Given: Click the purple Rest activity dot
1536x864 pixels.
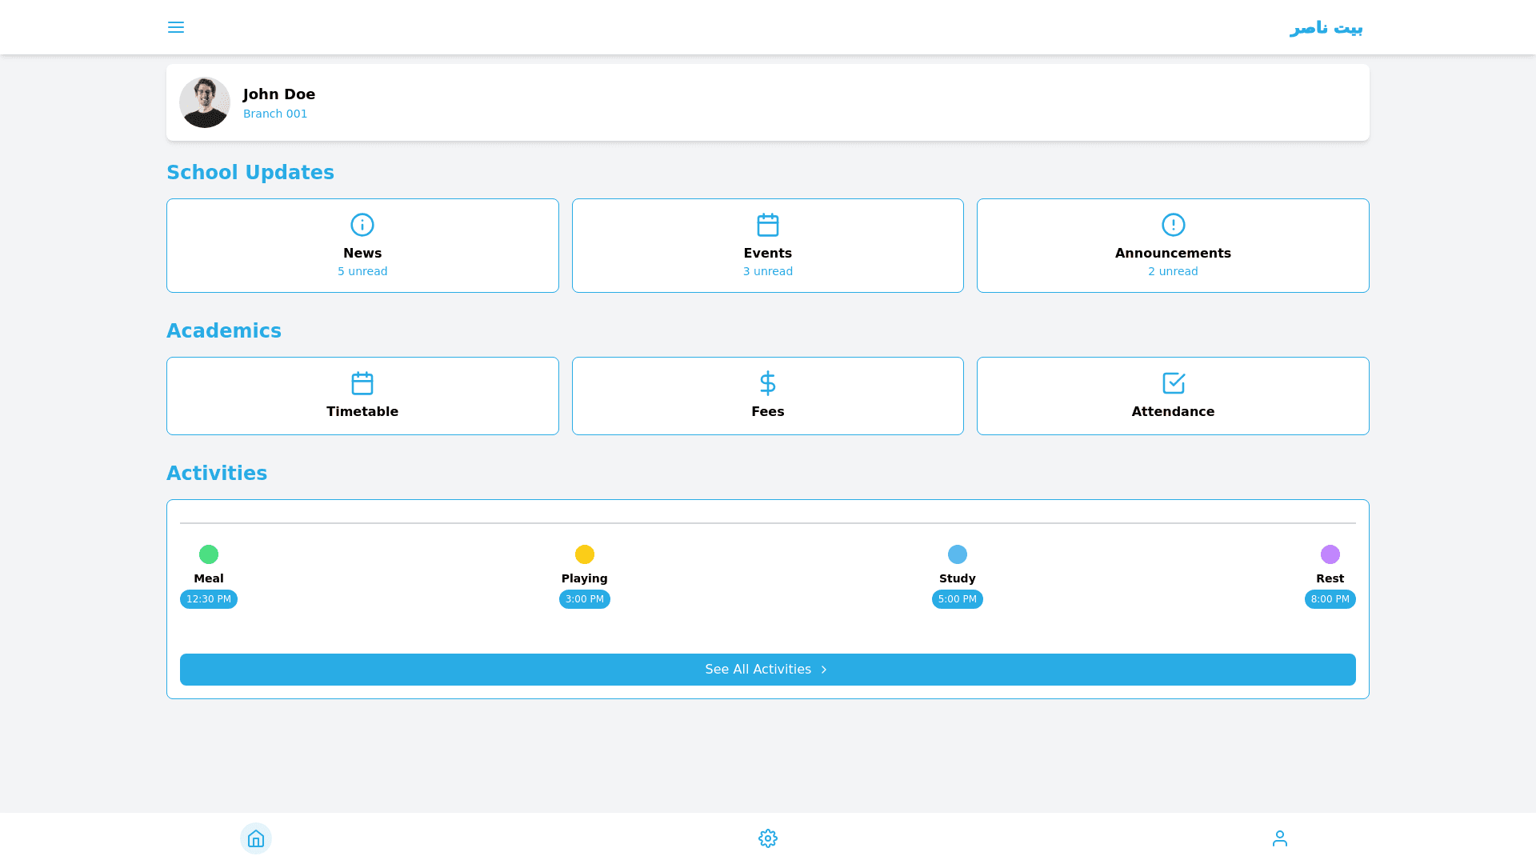Looking at the screenshot, I should click(1330, 554).
